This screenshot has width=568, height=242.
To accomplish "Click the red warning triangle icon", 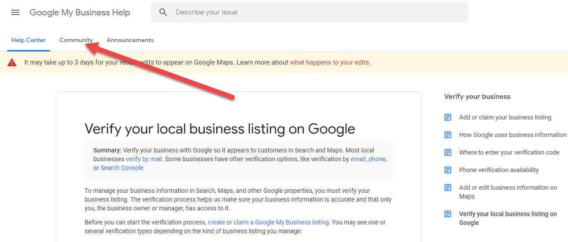I will (12, 62).
